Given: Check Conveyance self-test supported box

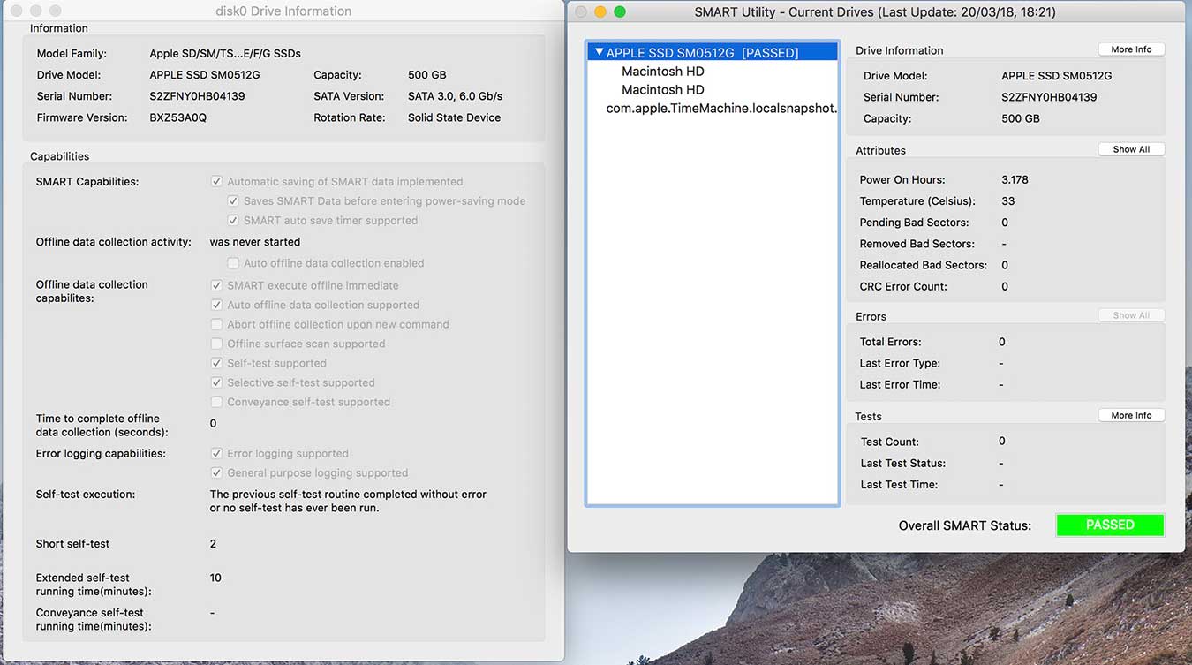Looking at the screenshot, I should [x=216, y=402].
